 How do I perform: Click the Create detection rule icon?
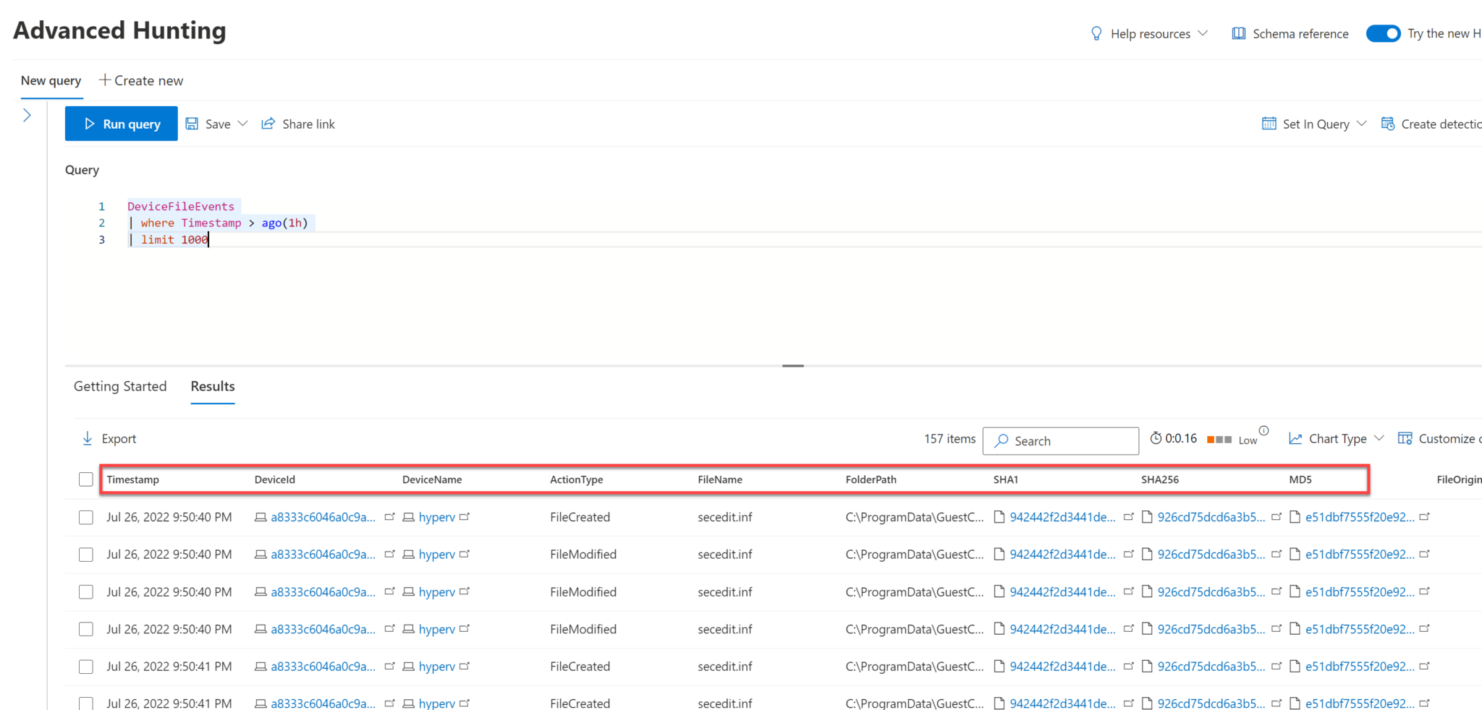pos(1388,124)
